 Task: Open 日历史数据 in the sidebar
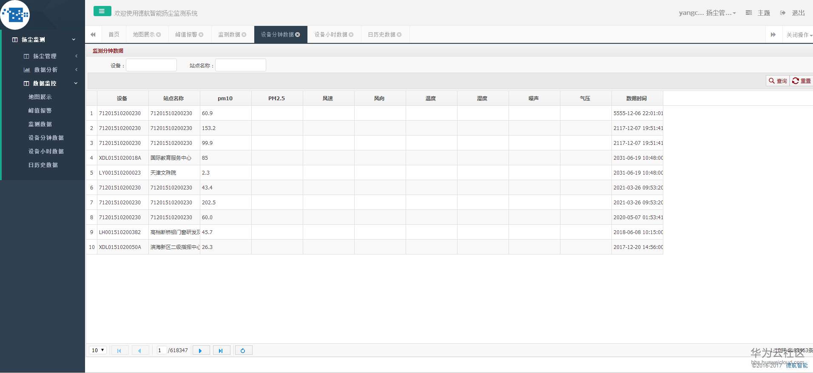(x=43, y=165)
